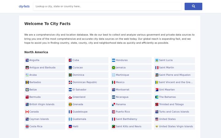Click the Cuba flag icon
221x138 pixels.
(x=70, y=60)
